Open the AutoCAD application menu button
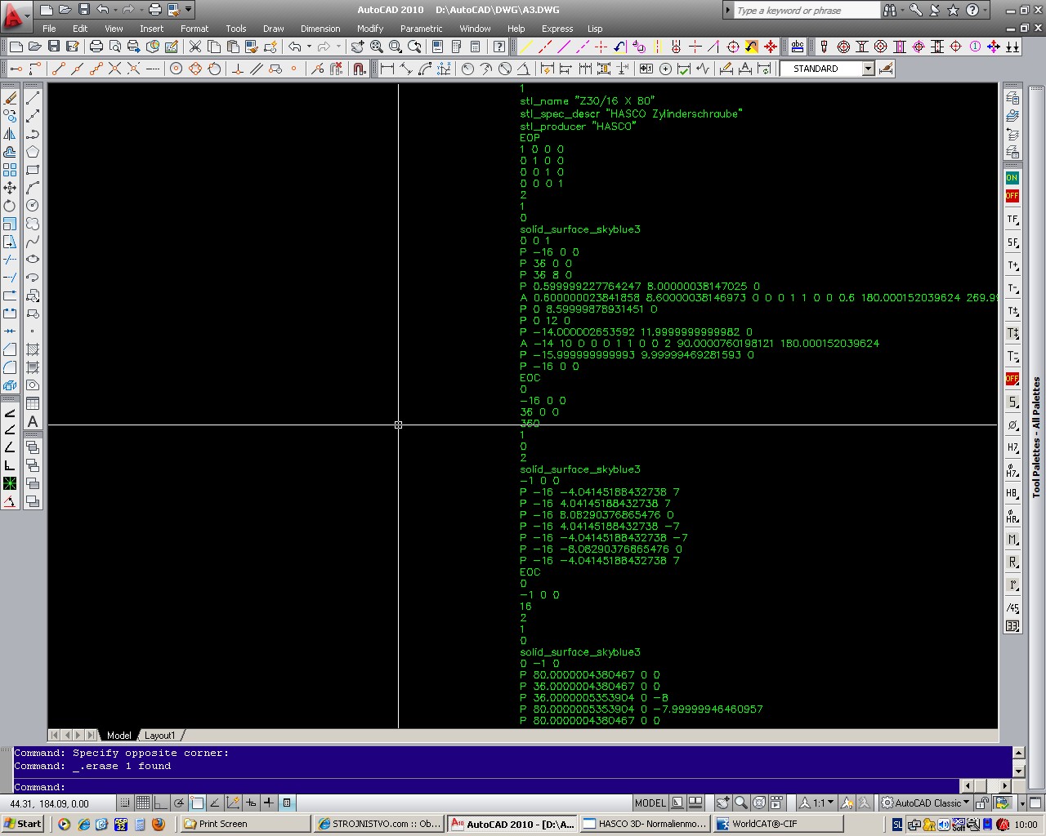 point(16,16)
